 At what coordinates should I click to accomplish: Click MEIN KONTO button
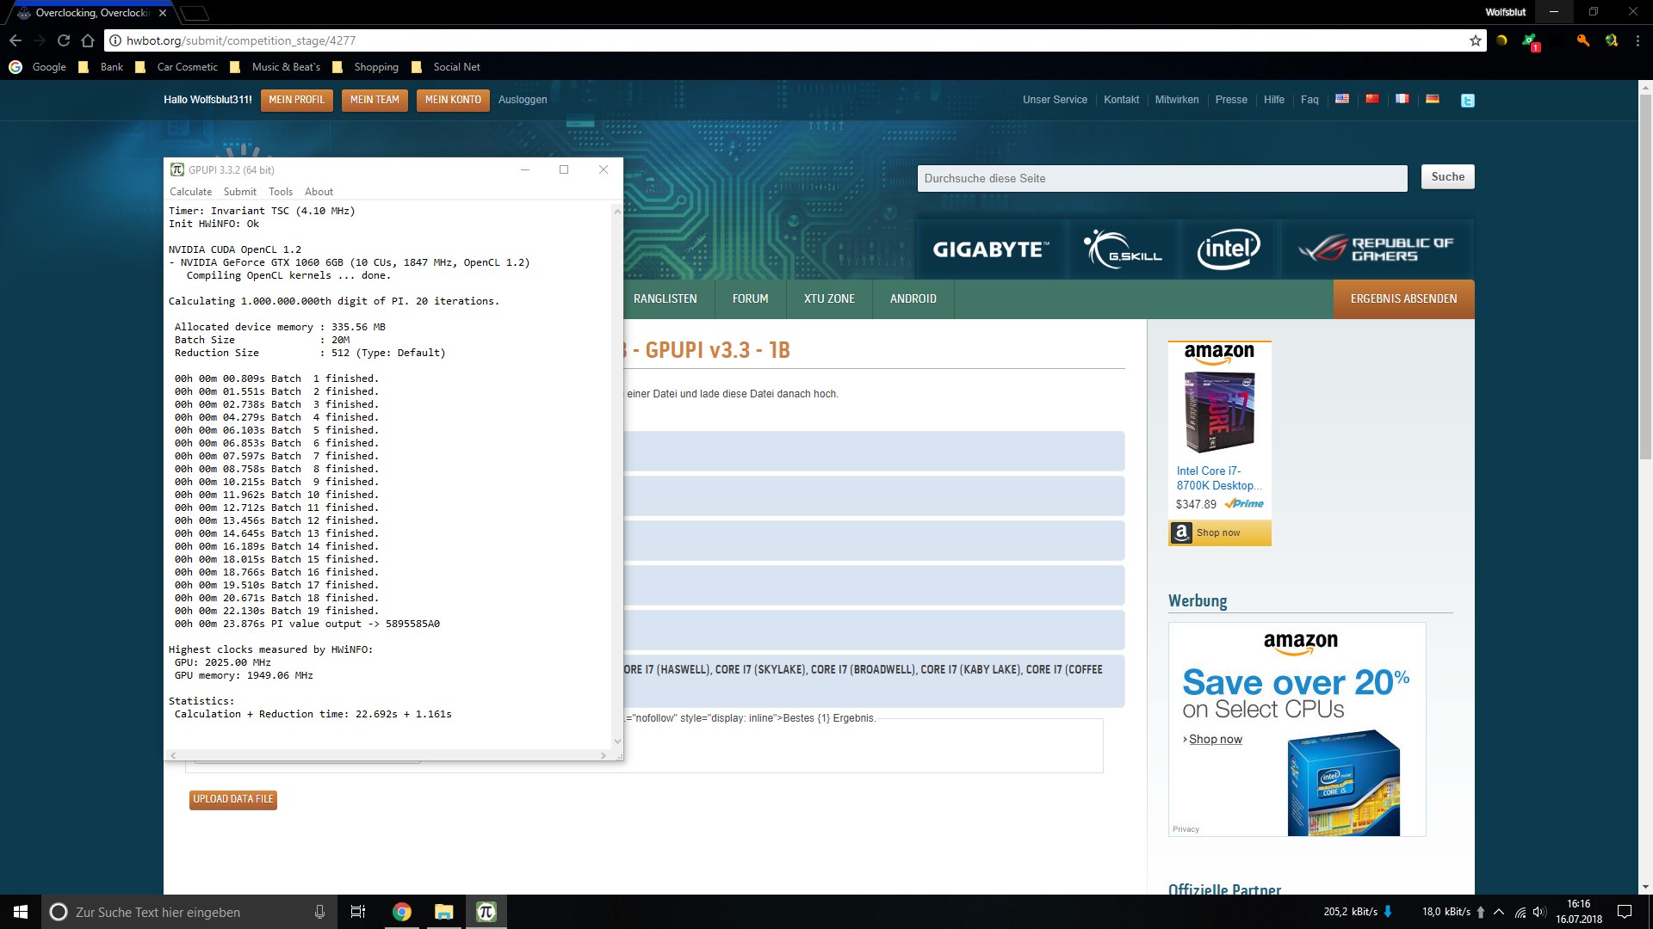453,100
